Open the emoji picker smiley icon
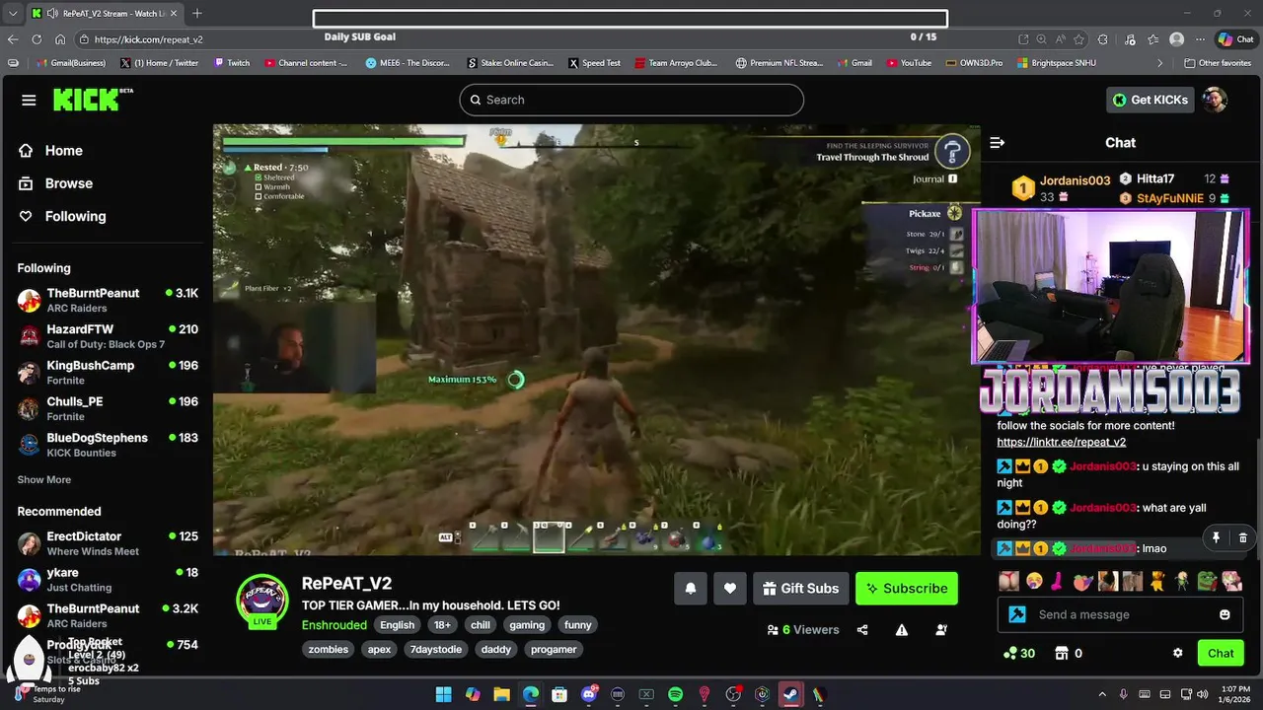Viewport: 1263px width, 710px height. point(1225,614)
